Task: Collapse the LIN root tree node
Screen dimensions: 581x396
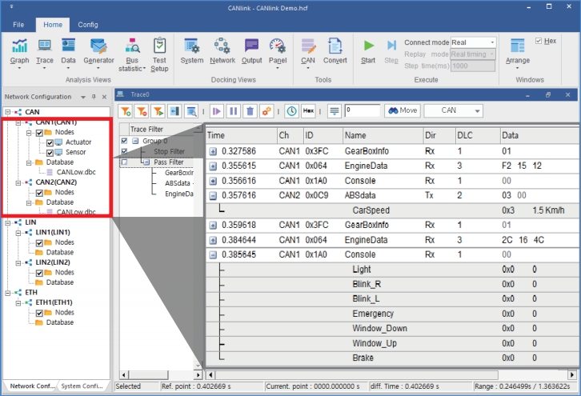Action: point(8,222)
